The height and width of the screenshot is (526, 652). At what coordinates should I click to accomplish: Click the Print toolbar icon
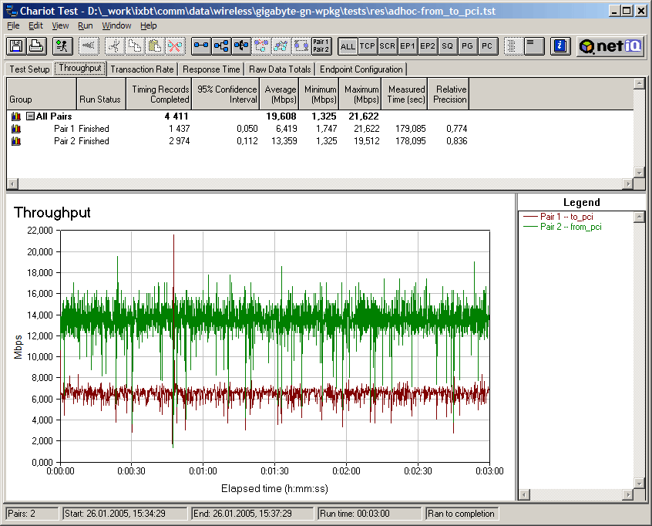(x=35, y=46)
